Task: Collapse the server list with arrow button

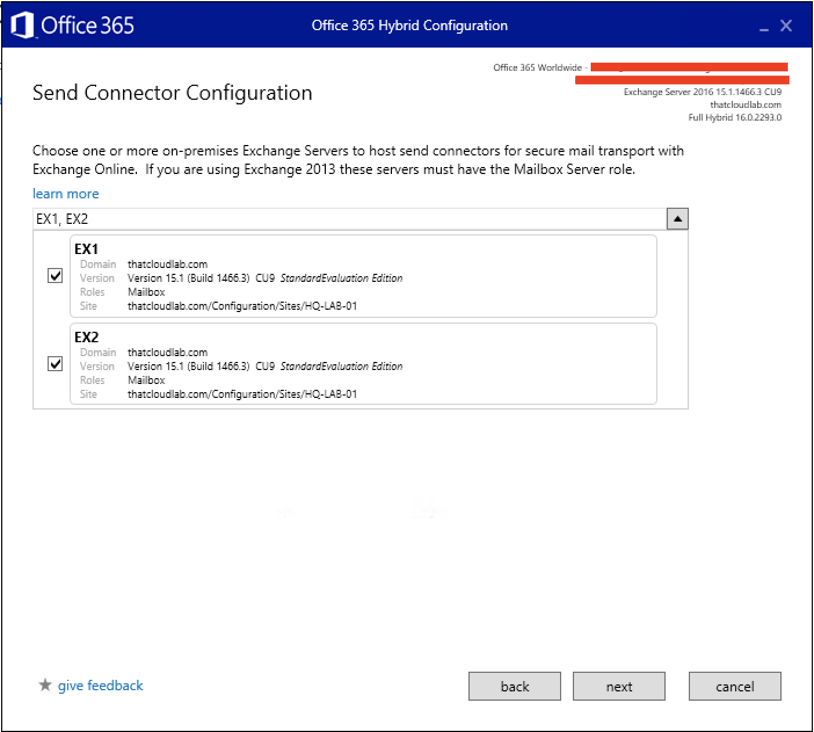Action: tap(677, 219)
